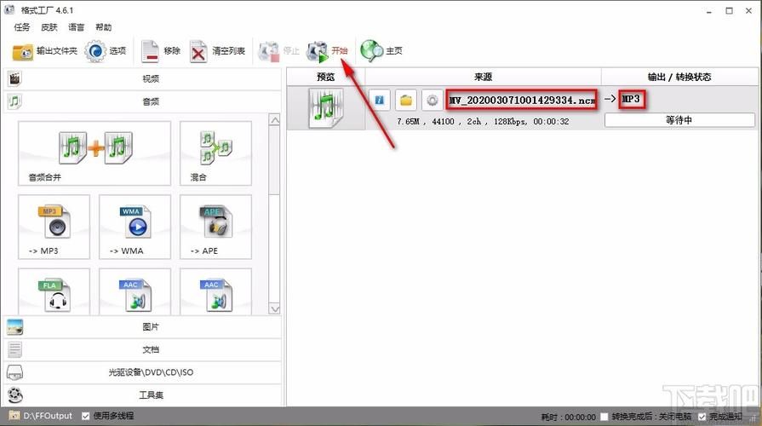The width and height of the screenshot is (762, 426).
Task: Enable 关闭电脑 after conversion checkbox
Action: (604, 417)
